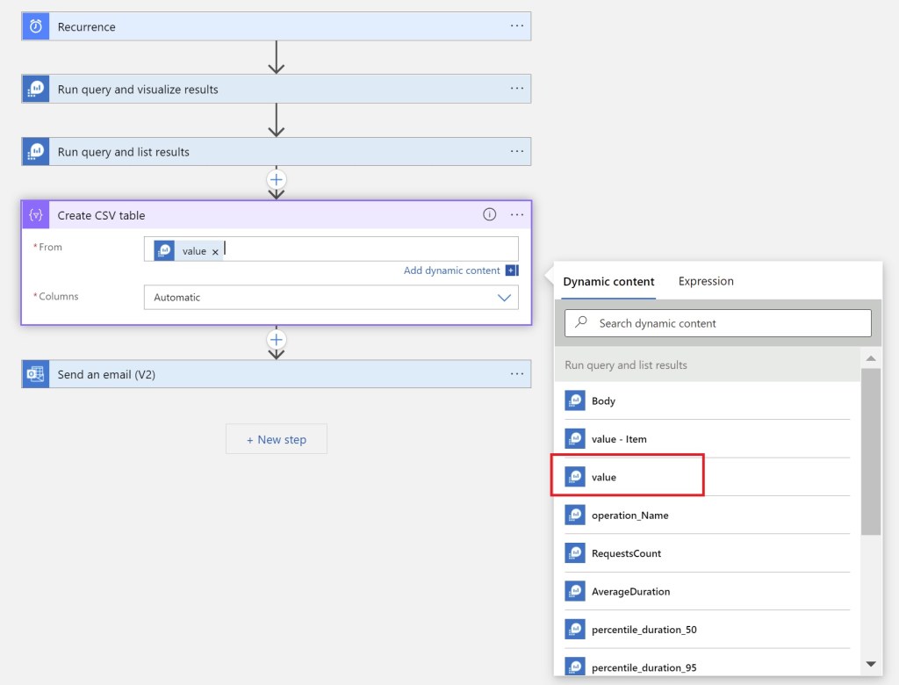This screenshot has height=685, width=899.
Task: Click plus icon above Create CSV table
Action: (277, 179)
